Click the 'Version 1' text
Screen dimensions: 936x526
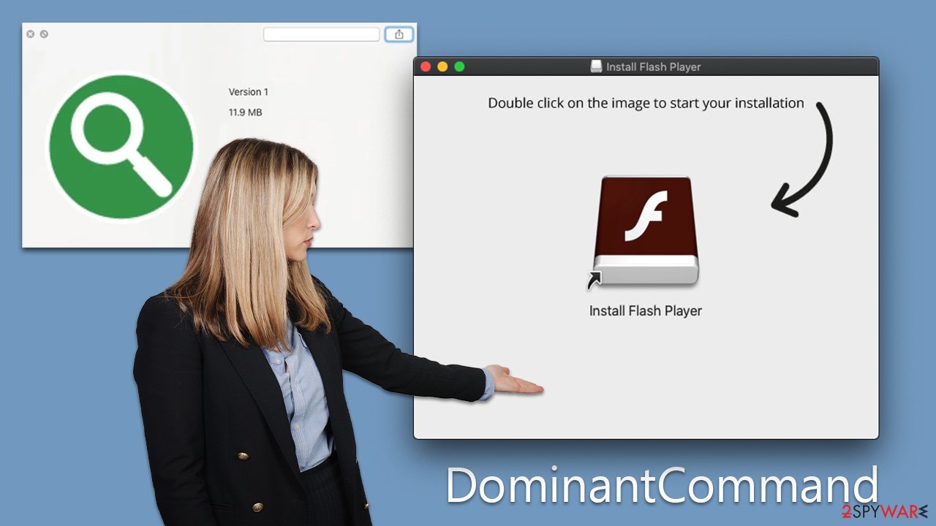(x=249, y=92)
